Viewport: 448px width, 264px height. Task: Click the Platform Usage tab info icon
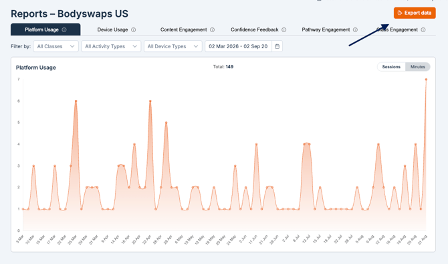[64, 29]
